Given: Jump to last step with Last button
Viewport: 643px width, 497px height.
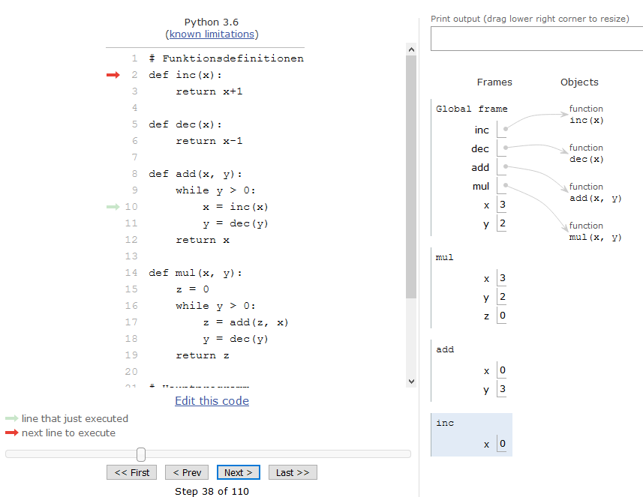Looking at the screenshot, I should pos(293,472).
